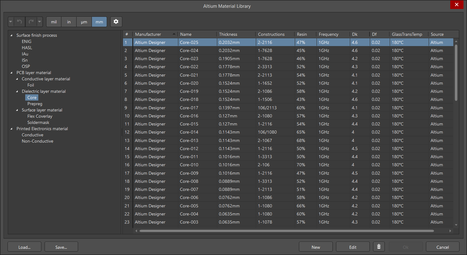Screen dimensions: 467x255
Task: Switch units to mil
Action: (x=54, y=22)
